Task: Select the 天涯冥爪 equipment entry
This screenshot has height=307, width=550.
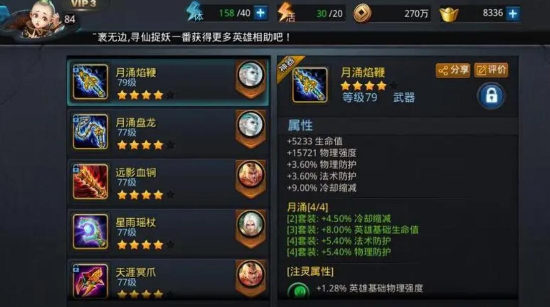Action: [x=168, y=280]
